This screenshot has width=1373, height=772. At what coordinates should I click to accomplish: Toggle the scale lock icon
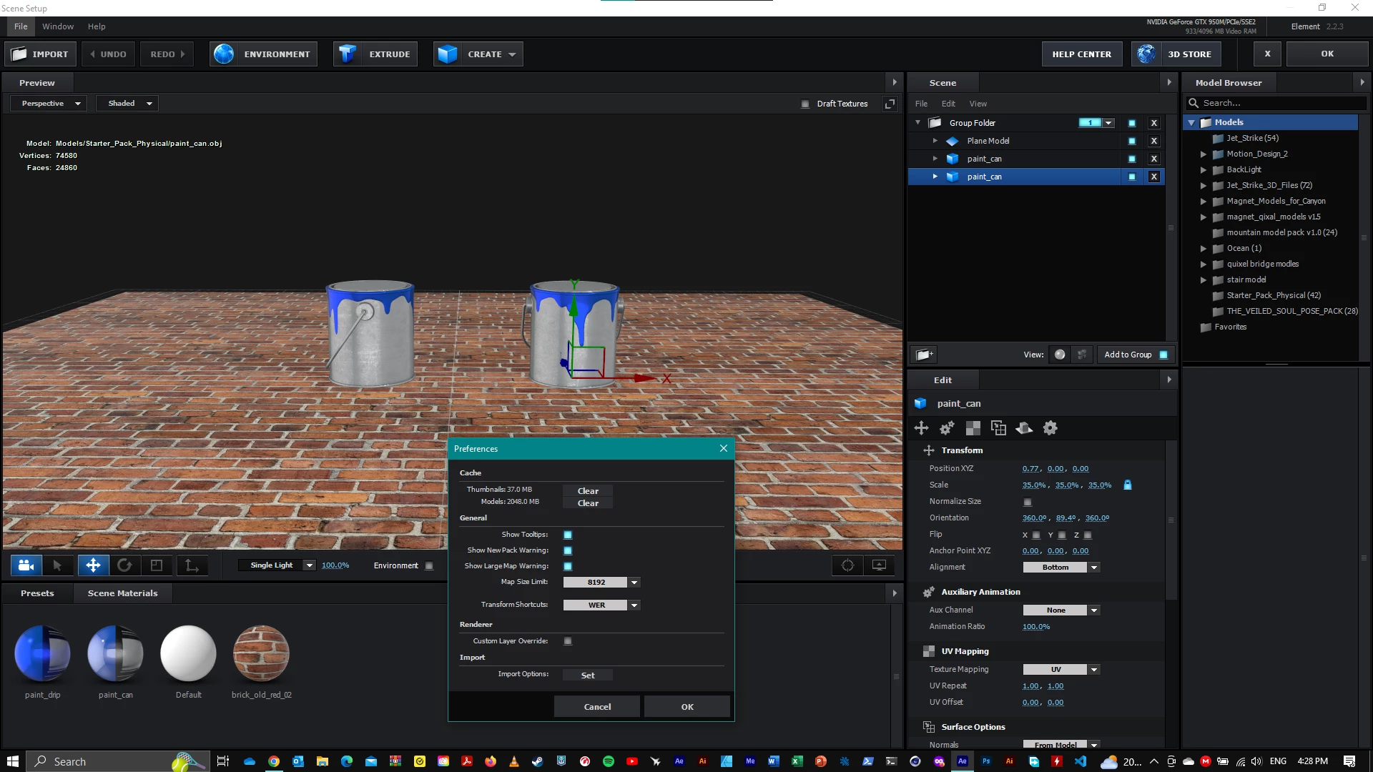[x=1128, y=485]
